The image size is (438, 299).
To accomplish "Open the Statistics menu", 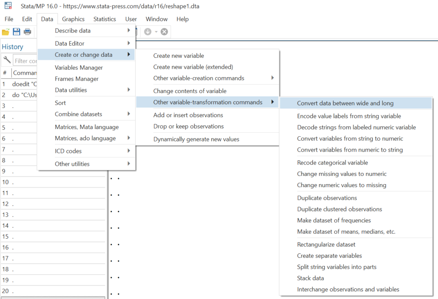I will (104, 19).
